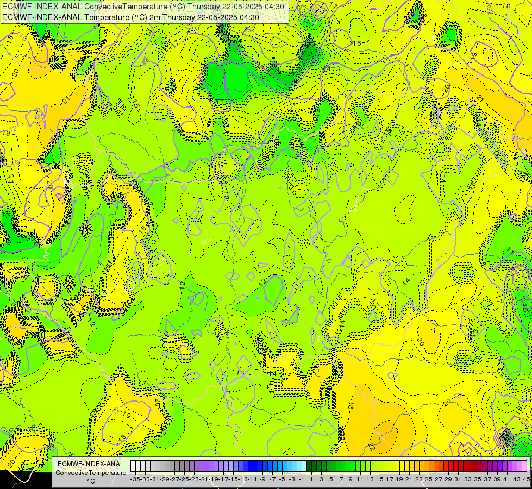Pick the light cyan swatch just before the dark green
The height and width of the screenshot is (489, 532).
304,466
